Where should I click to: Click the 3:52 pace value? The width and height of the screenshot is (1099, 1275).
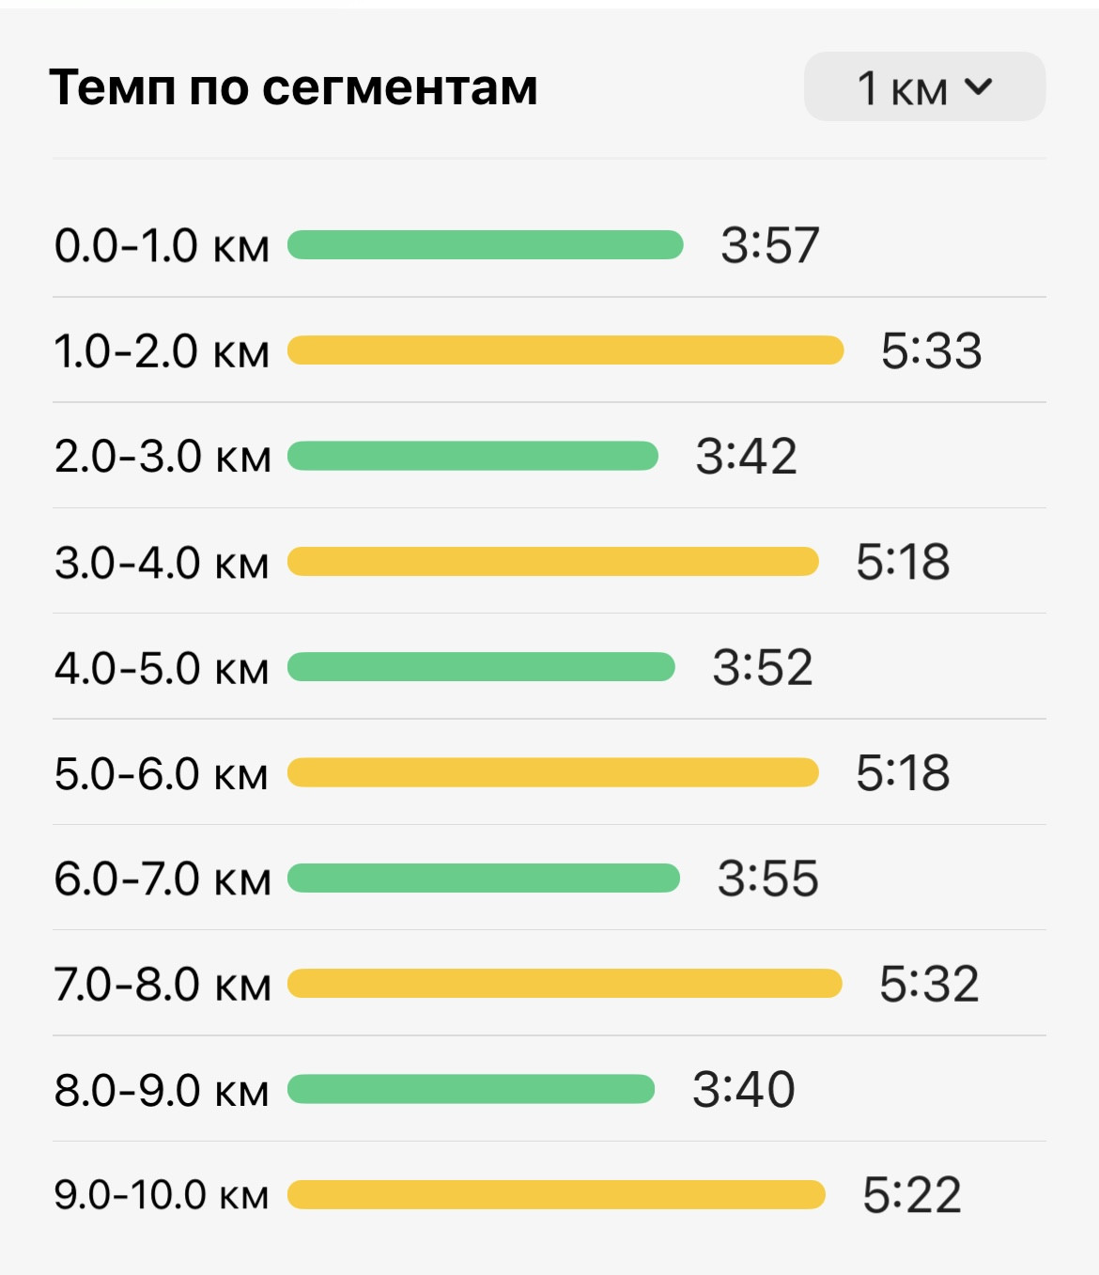tap(763, 668)
